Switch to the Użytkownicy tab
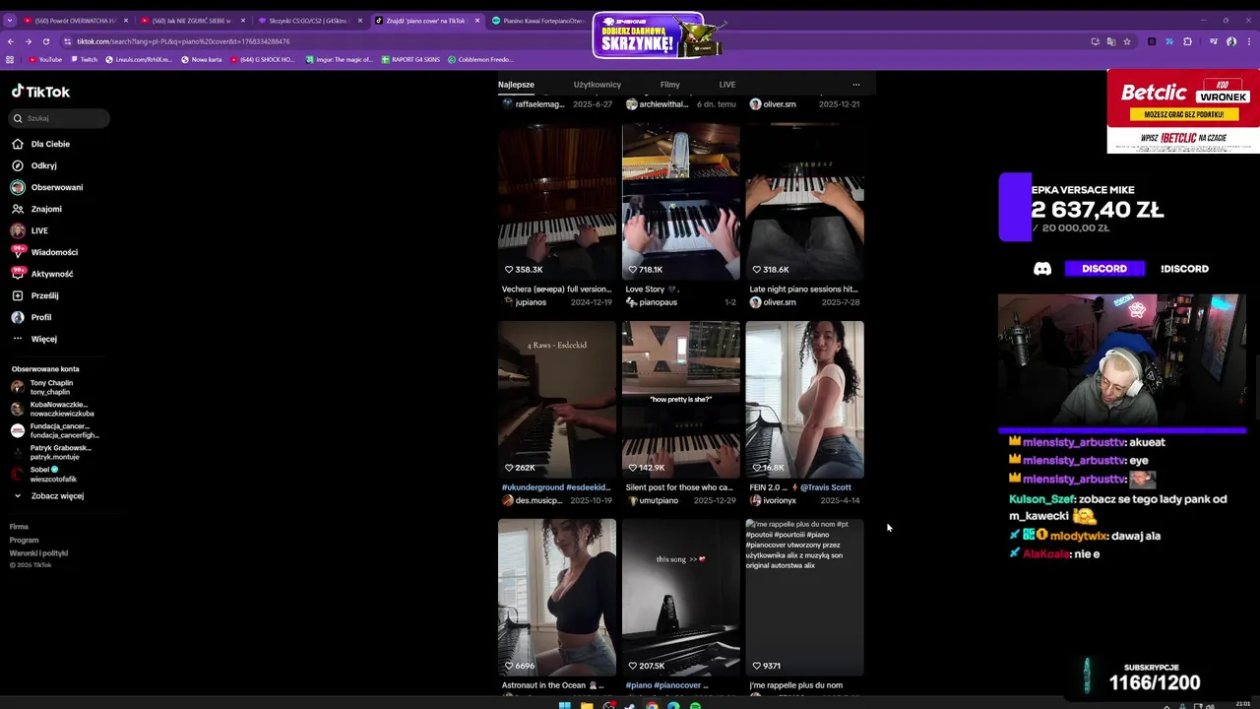This screenshot has height=709, width=1260. click(598, 85)
